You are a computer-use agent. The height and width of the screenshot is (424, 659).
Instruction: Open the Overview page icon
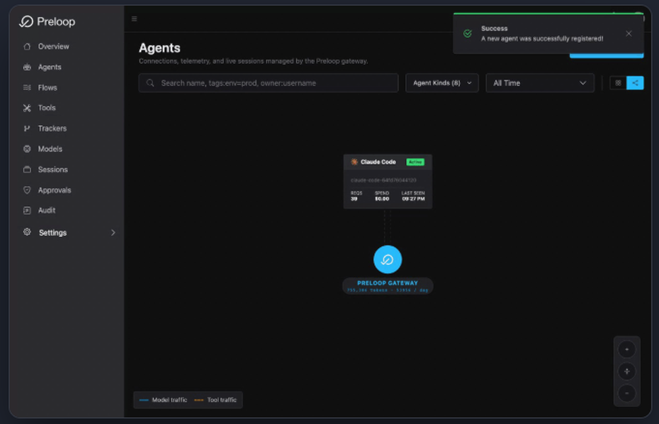[x=27, y=47]
